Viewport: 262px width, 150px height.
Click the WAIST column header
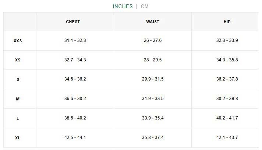(153, 22)
